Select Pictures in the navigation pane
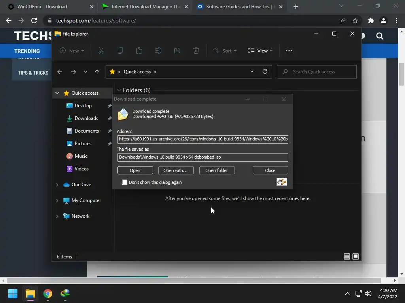405x303 pixels. click(83, 144)
